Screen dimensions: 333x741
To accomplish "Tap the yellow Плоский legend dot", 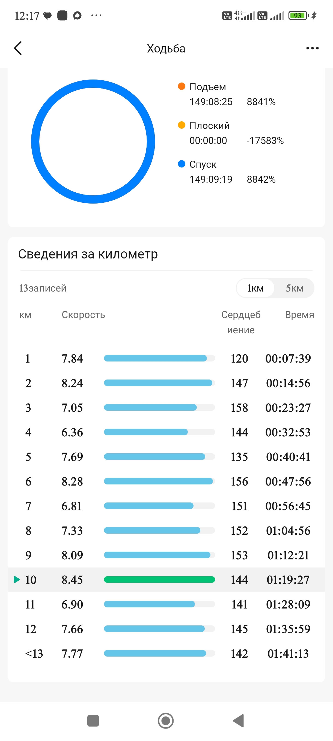I will pos(182,125).
